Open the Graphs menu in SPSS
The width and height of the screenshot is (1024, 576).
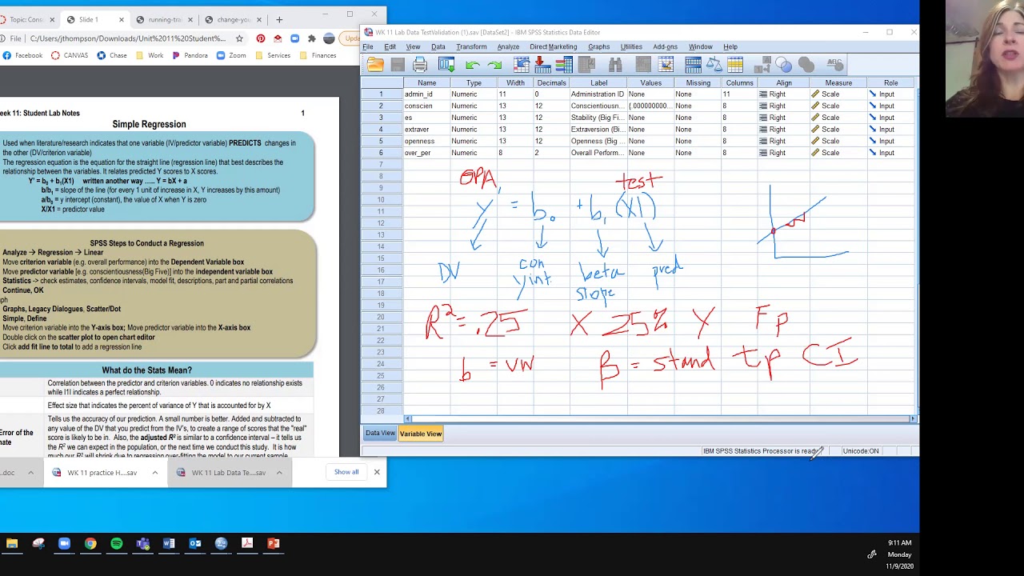point(598,47)
